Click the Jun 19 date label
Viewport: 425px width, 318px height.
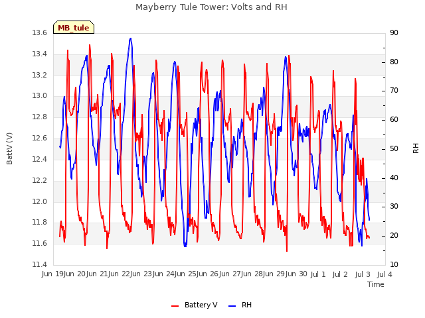click(x=53, y=274)
